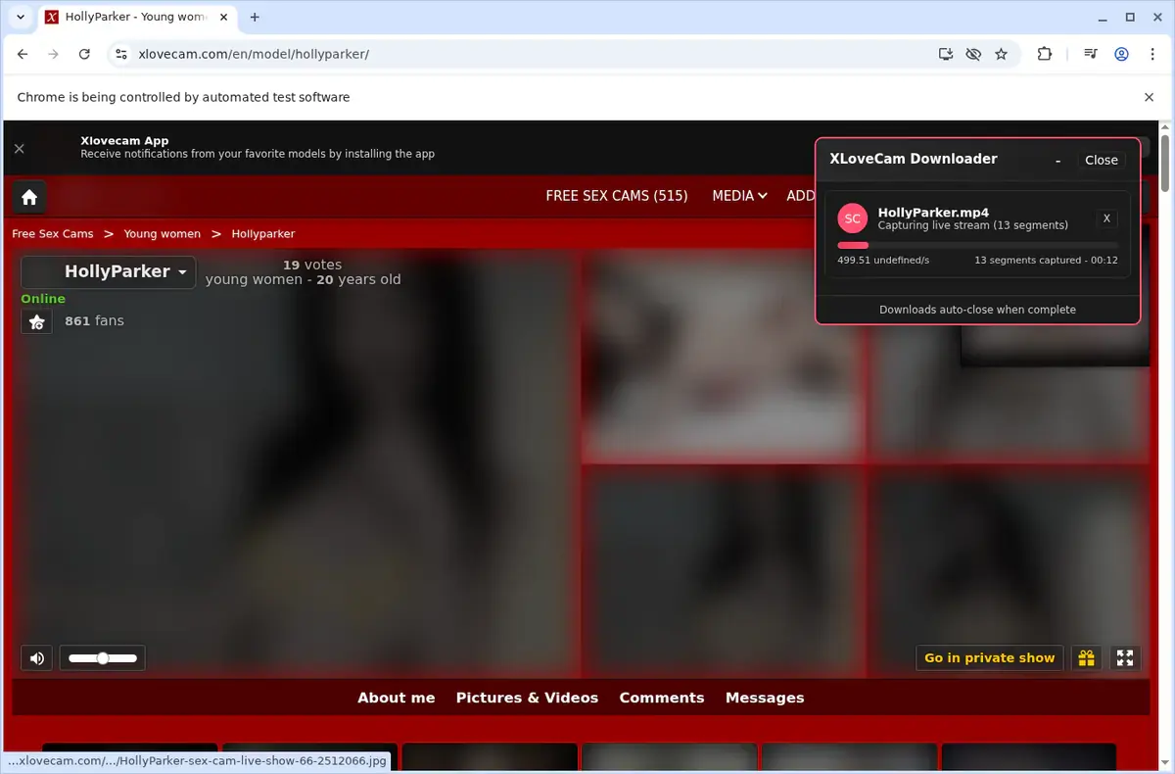
Task: Maximize the Chrome window
Action: pos(1130,17)
